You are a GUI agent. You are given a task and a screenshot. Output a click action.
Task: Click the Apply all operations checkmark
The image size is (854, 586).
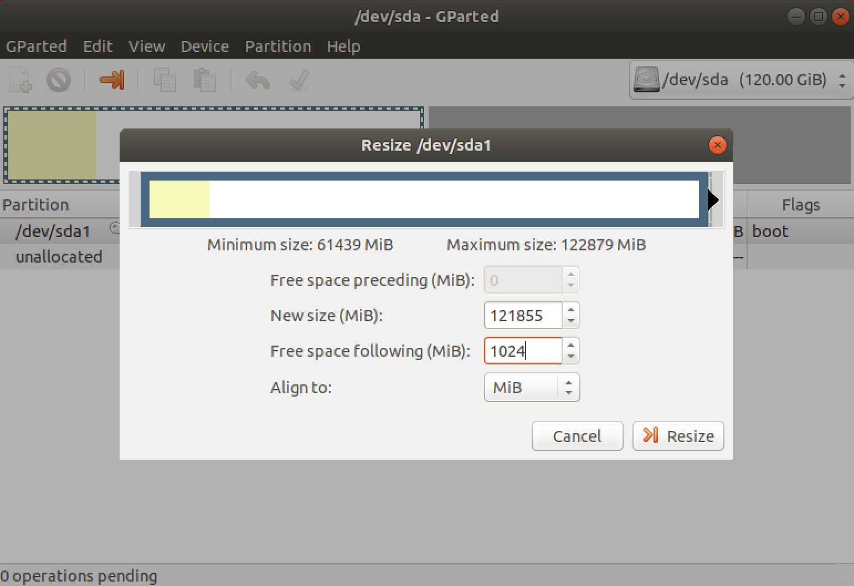coord(299,80)
